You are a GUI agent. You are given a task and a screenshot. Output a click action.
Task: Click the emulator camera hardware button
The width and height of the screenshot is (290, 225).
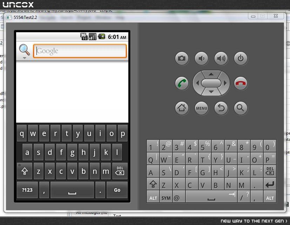(182, 59)
